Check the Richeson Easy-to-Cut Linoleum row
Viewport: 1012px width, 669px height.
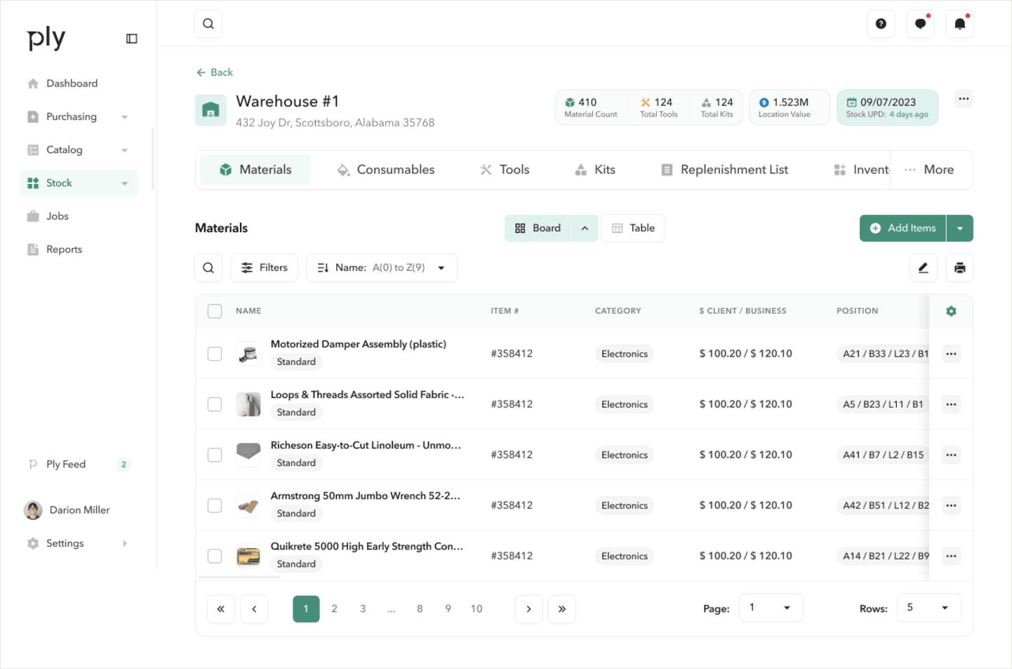[215, 455]
